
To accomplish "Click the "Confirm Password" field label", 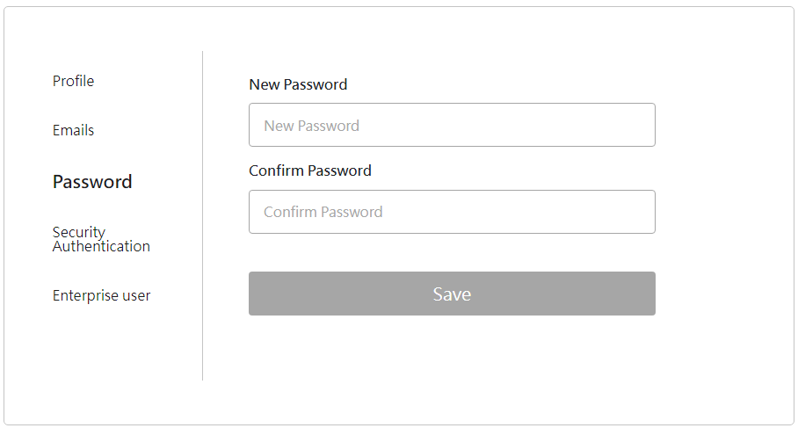I will pos(310,170).
